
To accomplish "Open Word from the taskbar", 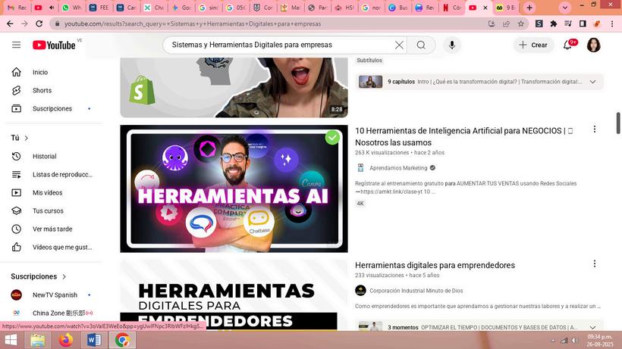I will point(94,340).
